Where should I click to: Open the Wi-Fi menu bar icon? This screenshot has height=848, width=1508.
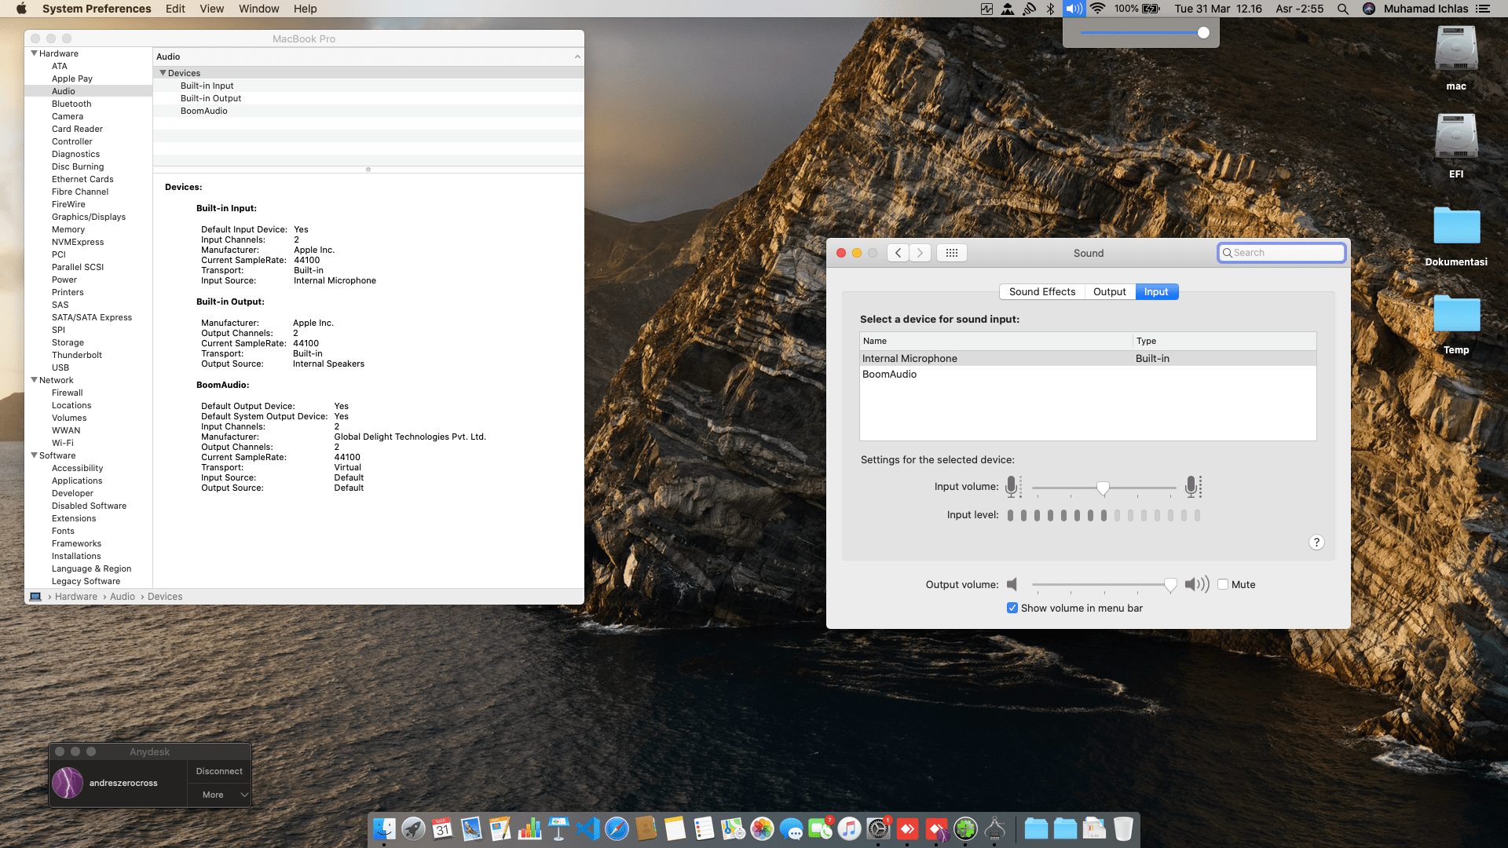1098,9
